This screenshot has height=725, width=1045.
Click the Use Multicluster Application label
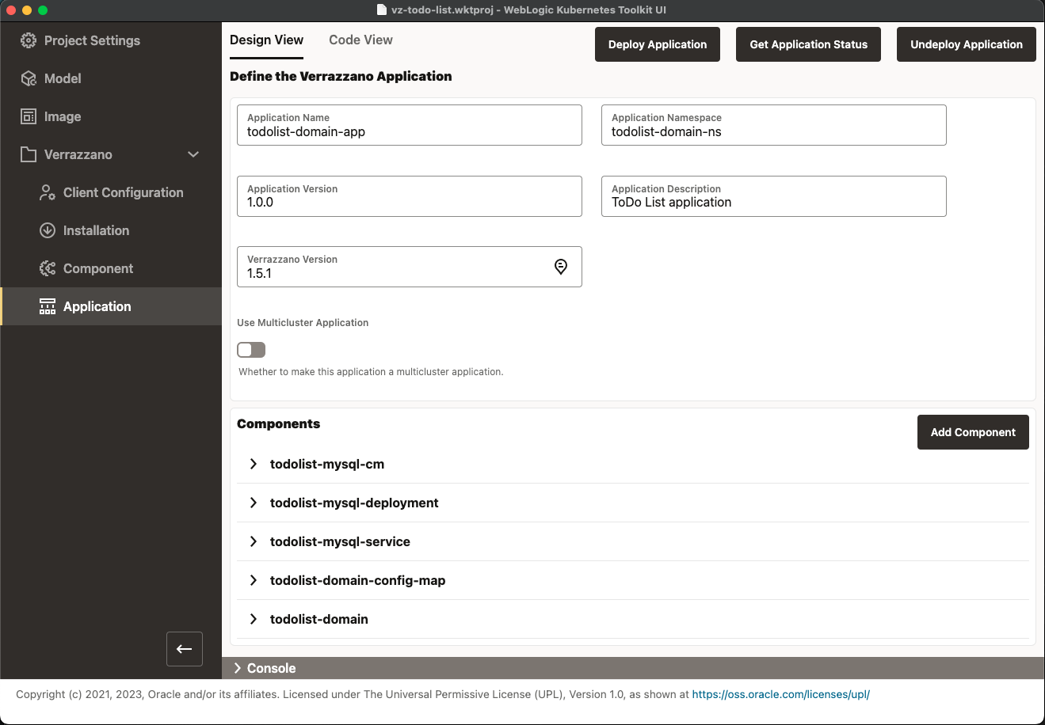click(303, 322)
